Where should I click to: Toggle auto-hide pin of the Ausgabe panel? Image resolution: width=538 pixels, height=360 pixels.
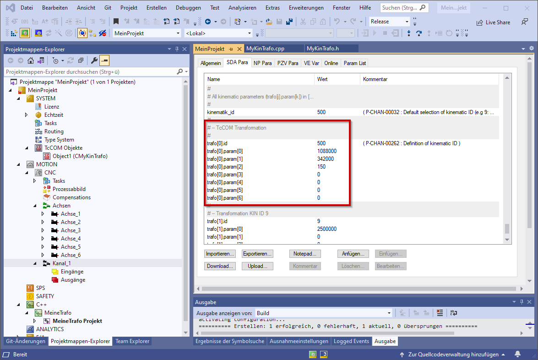tap(522, 302)
